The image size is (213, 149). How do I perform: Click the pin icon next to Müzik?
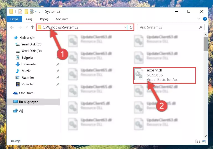click(x=58, y=71)
